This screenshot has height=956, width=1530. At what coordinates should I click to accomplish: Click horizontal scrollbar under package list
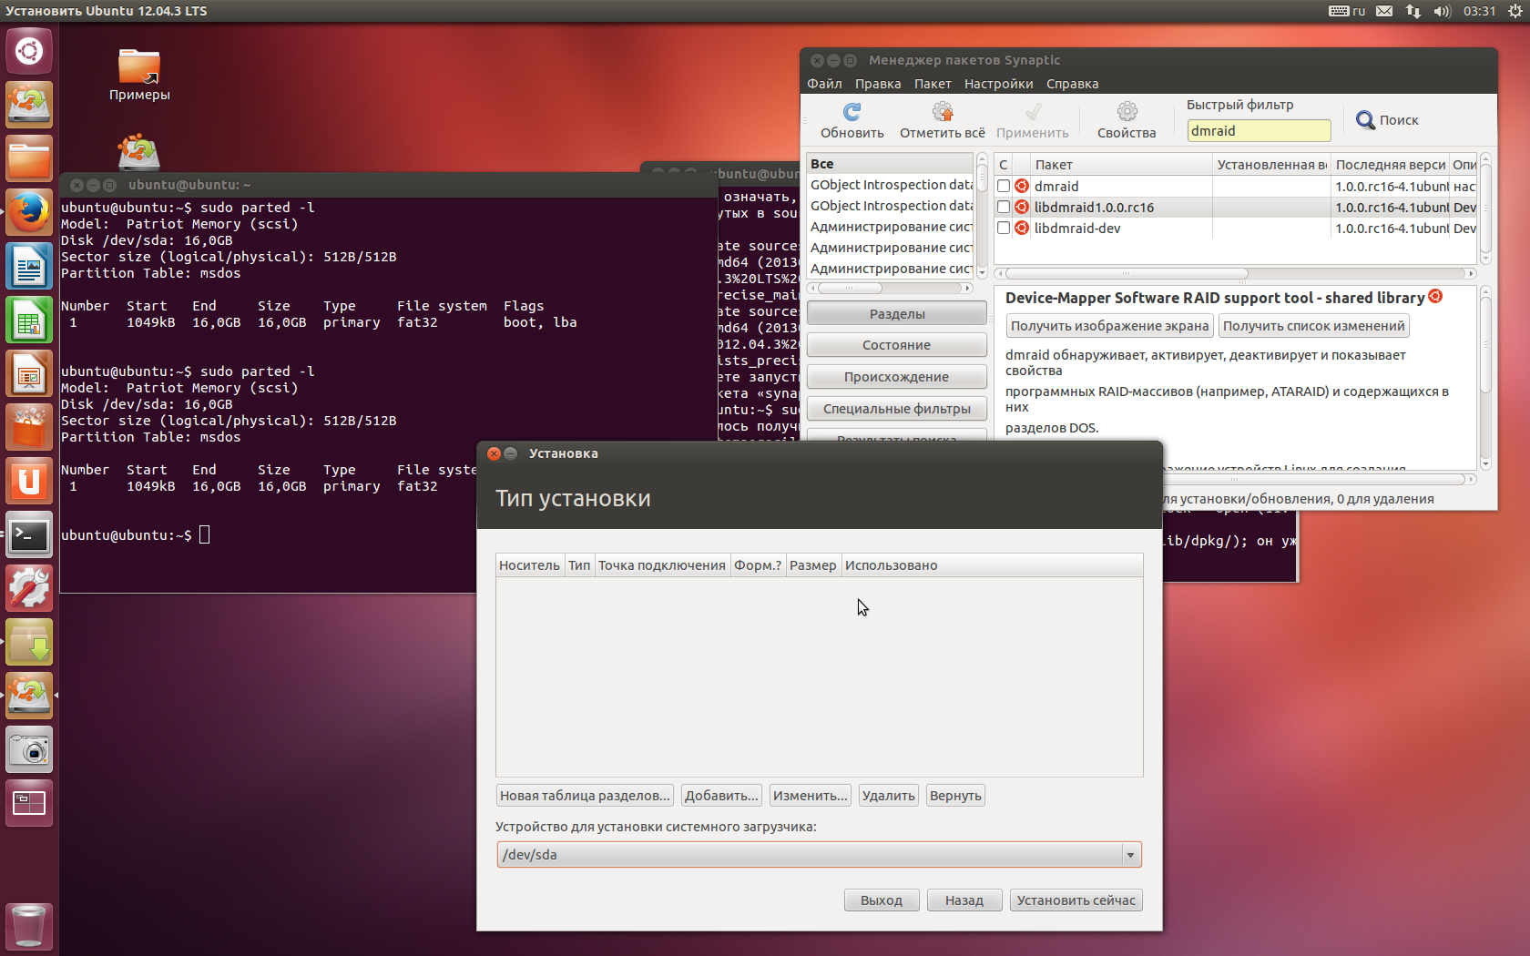coord(1126,273)
